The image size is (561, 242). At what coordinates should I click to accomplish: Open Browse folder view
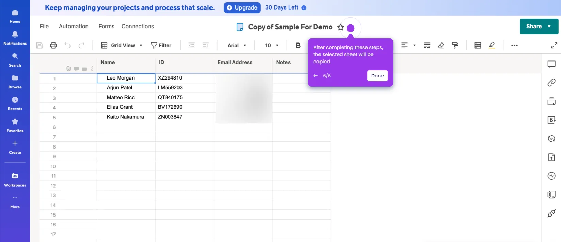pos(15,82)
